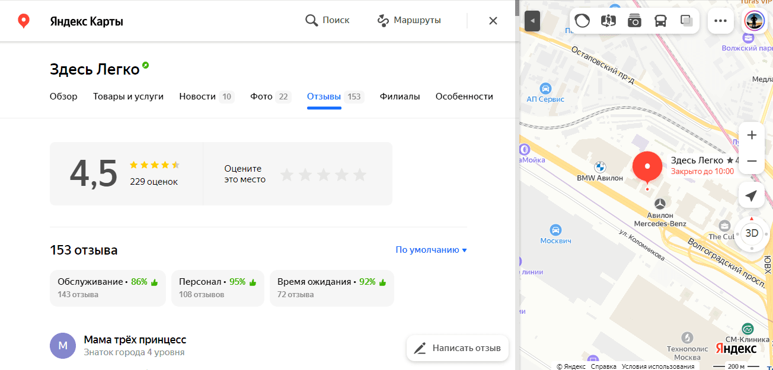773x370 pixels.
Task: Click my location arrow button
Action: pos(751,195)
